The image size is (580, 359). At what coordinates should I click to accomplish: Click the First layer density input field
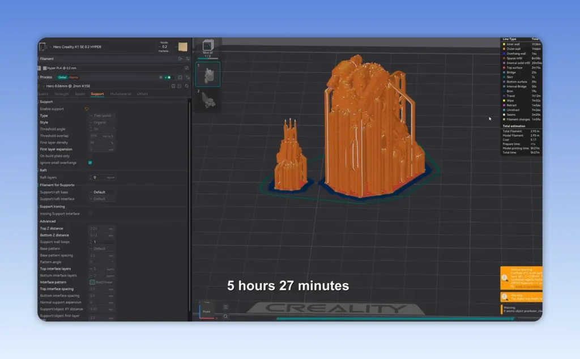pyautogui.click(x=102, y=142)
